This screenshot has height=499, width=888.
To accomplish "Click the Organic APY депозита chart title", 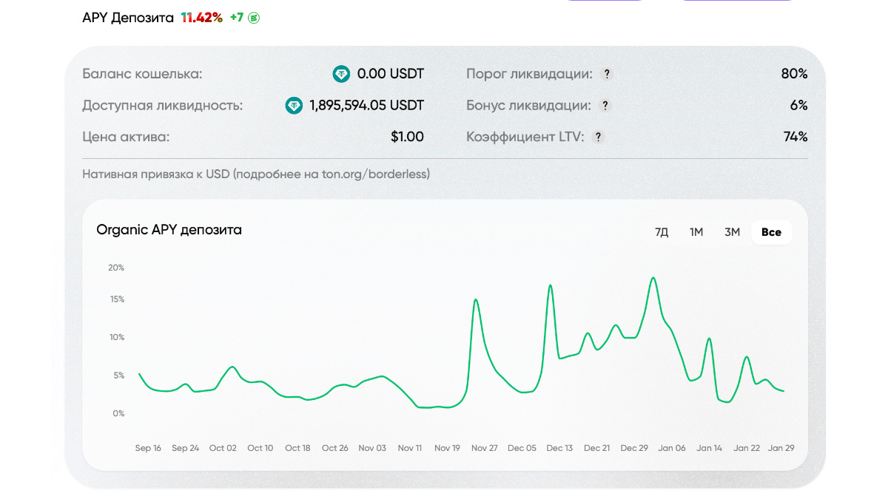I will [x=169, y=230].
